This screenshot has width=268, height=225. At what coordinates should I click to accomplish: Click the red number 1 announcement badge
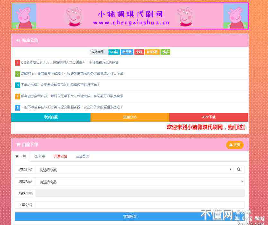tap(18, 63)
